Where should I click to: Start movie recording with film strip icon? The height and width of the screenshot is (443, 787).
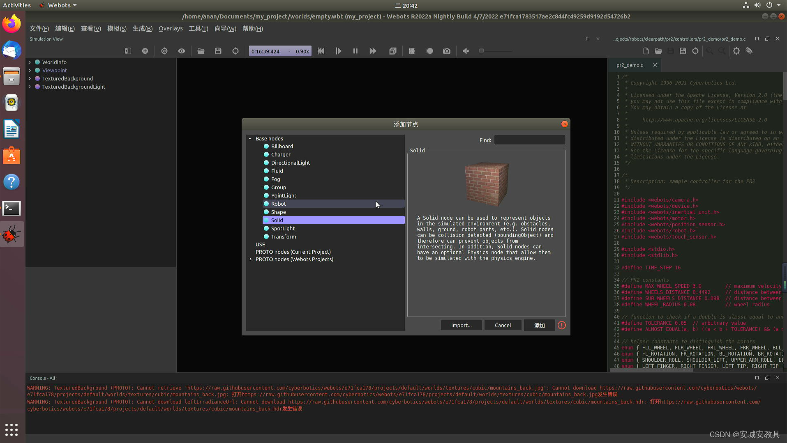412,51
